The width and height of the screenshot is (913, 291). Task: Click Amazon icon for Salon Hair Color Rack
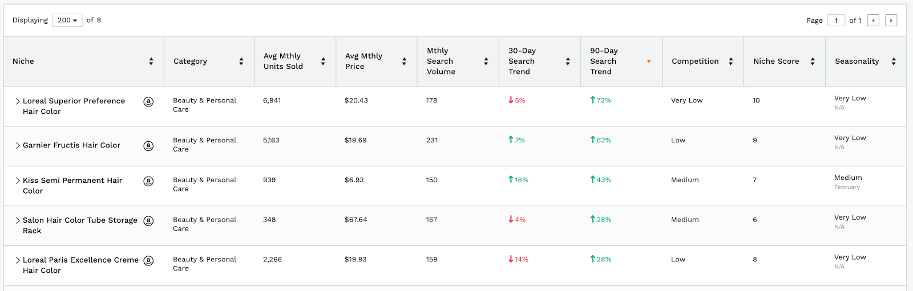coord(148,221)
